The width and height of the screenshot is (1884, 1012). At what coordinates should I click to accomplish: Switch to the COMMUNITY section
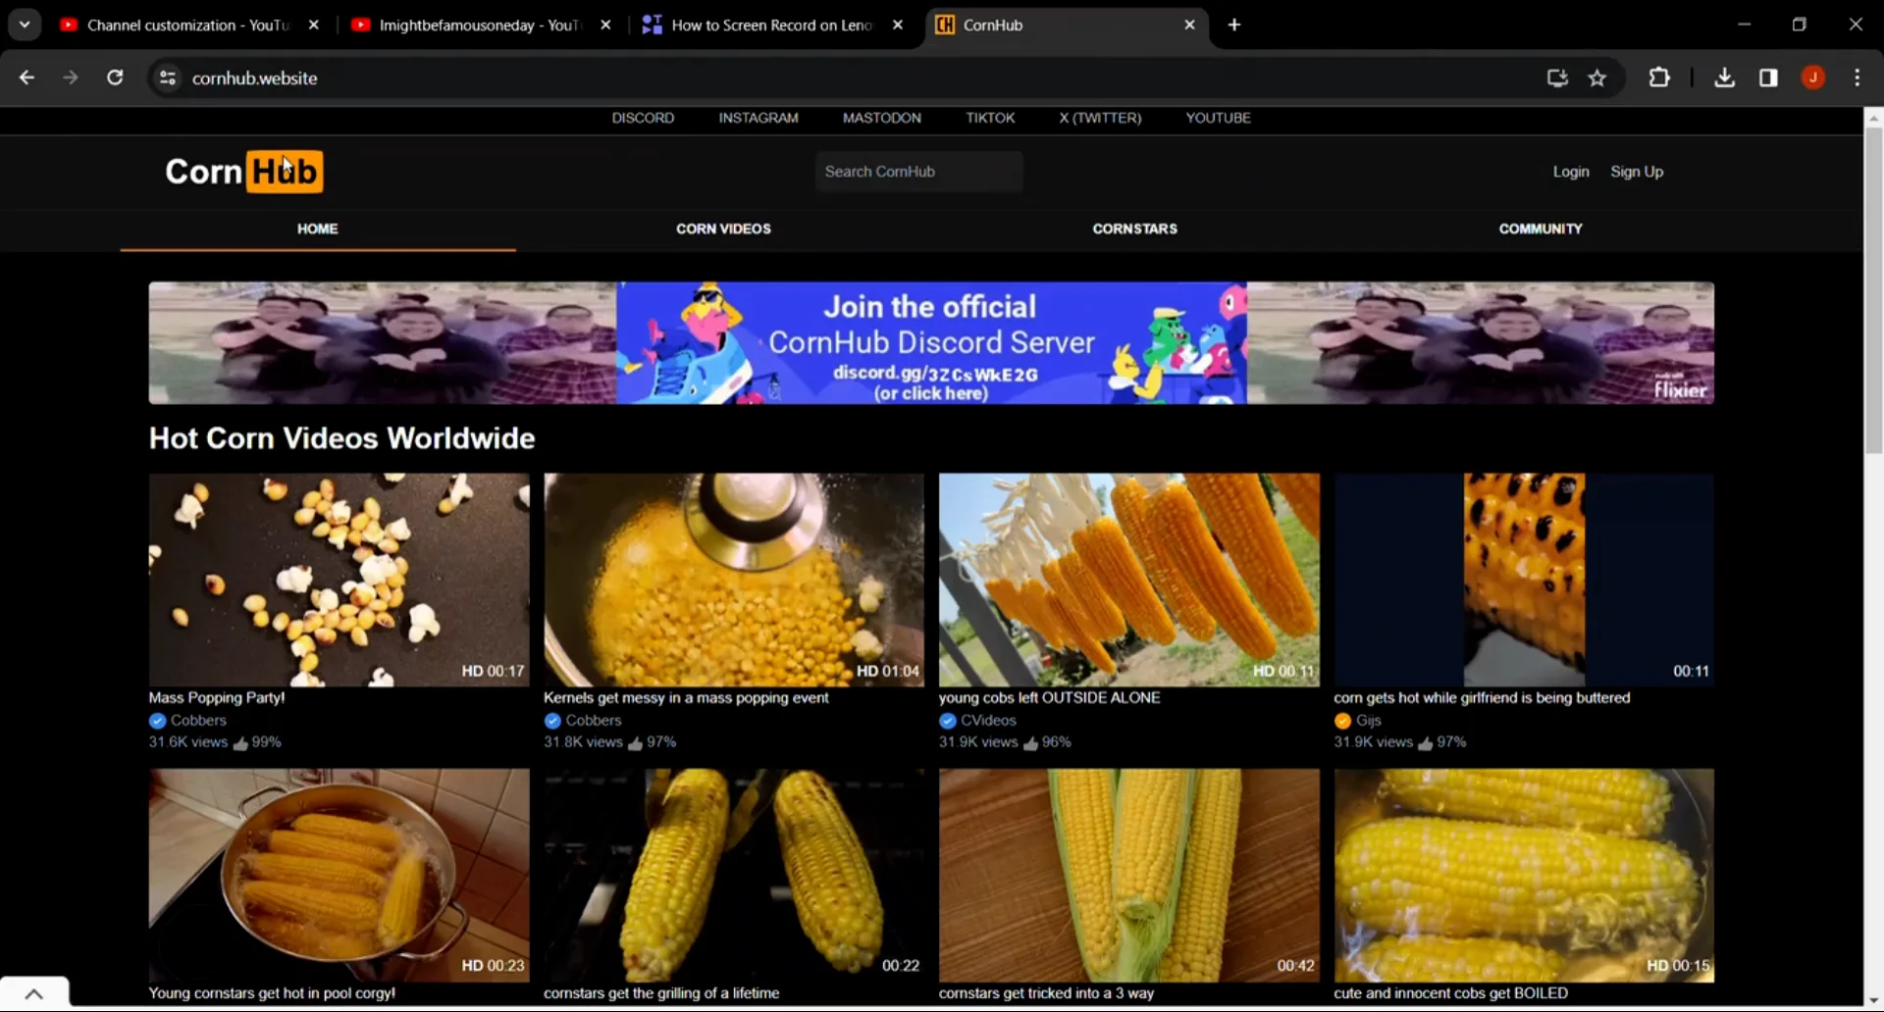(x=1541, y=228)
